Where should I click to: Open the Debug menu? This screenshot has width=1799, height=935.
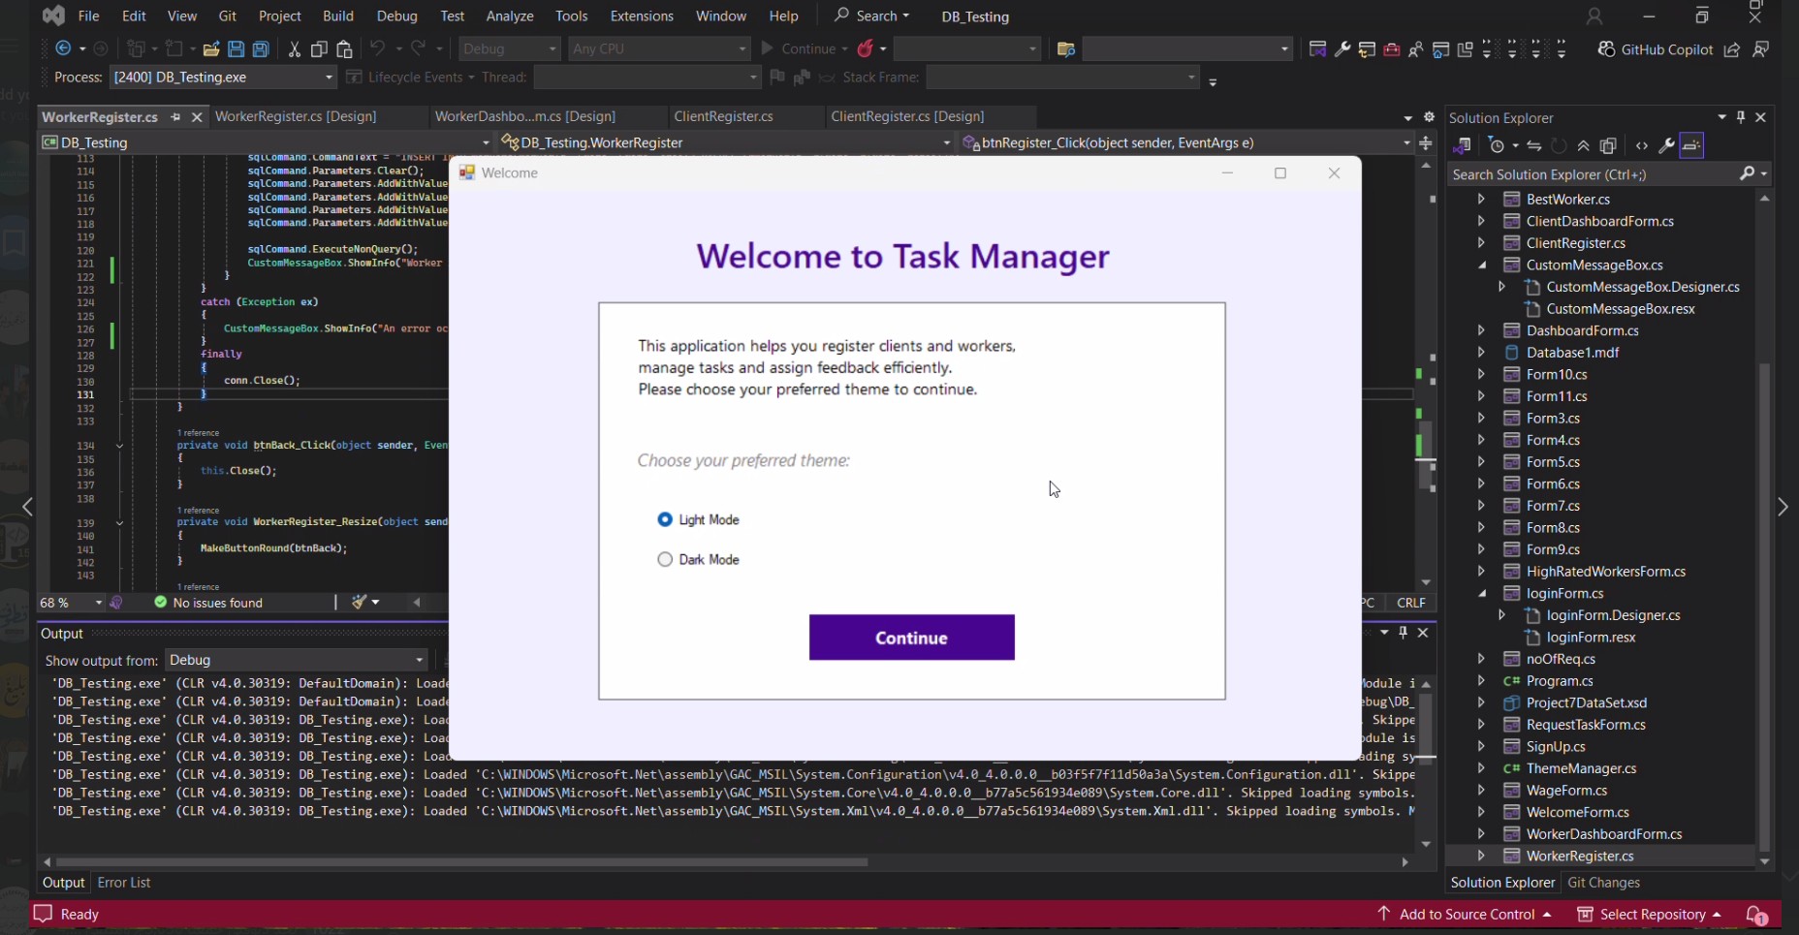coord(396,16)
